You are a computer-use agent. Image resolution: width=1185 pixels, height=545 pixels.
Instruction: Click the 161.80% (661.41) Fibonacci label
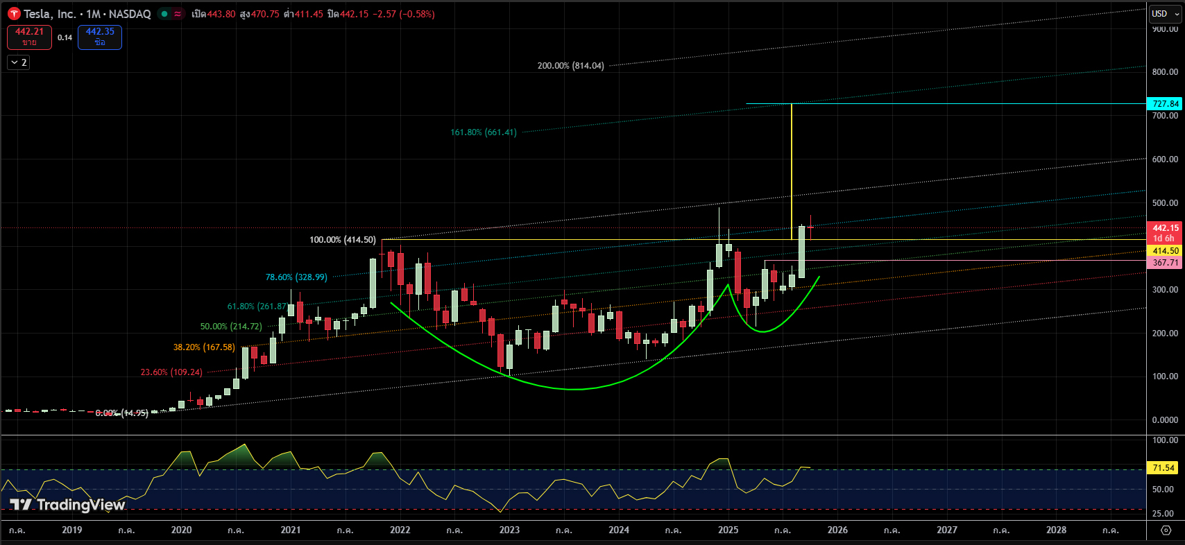pyautogui.click(x=484, y=132)
